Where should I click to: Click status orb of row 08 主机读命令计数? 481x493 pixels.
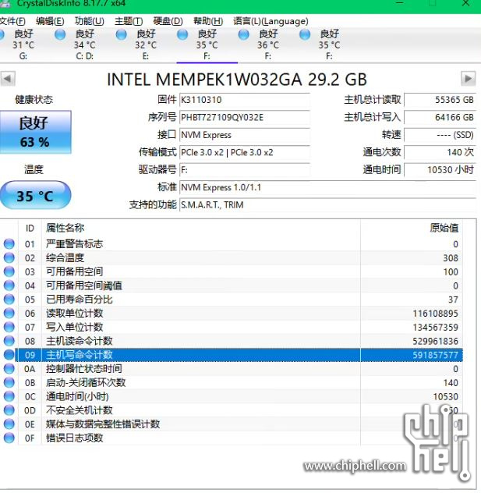[x=9, y=341]
